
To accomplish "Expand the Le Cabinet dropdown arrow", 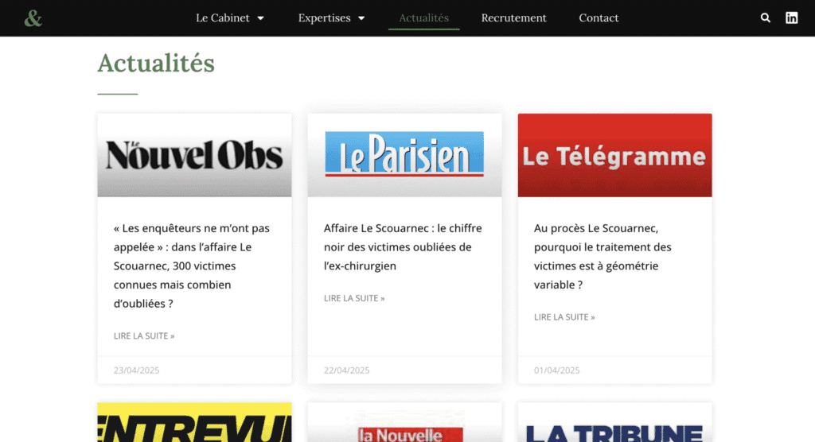I will point(261,18).
